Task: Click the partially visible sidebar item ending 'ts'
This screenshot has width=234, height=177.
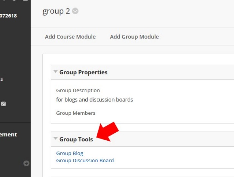Action: (x=1, y=79)
